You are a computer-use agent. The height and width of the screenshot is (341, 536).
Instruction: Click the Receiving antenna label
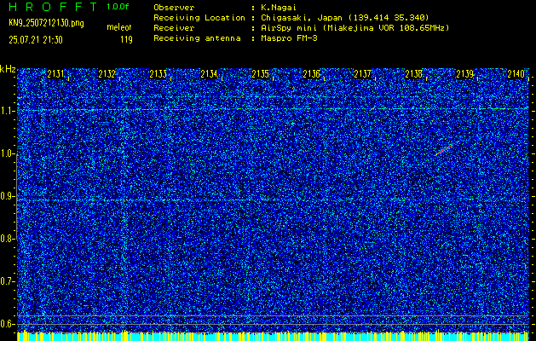pos(197,38)
